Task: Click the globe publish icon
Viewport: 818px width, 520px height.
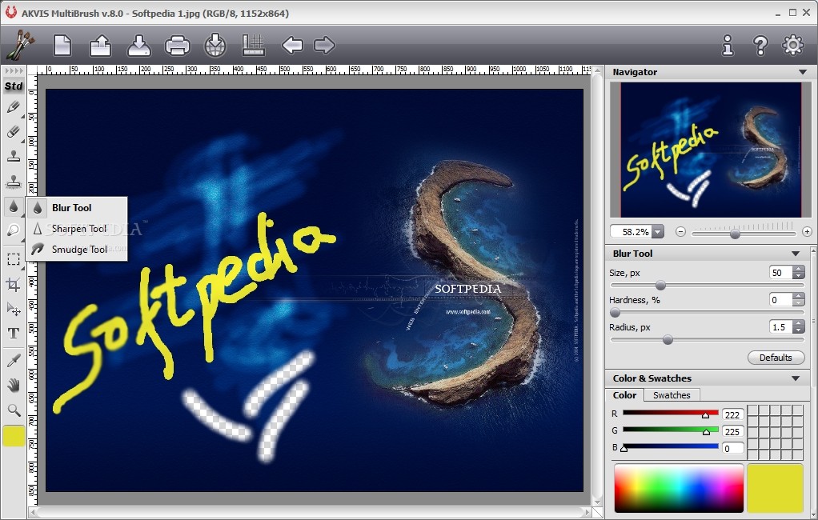Action: [x=215, y=45]
